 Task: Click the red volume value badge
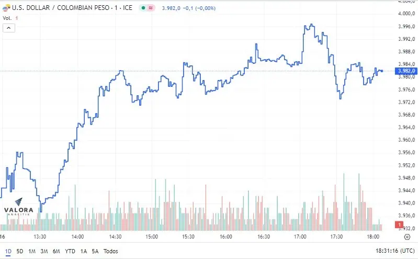399,224
